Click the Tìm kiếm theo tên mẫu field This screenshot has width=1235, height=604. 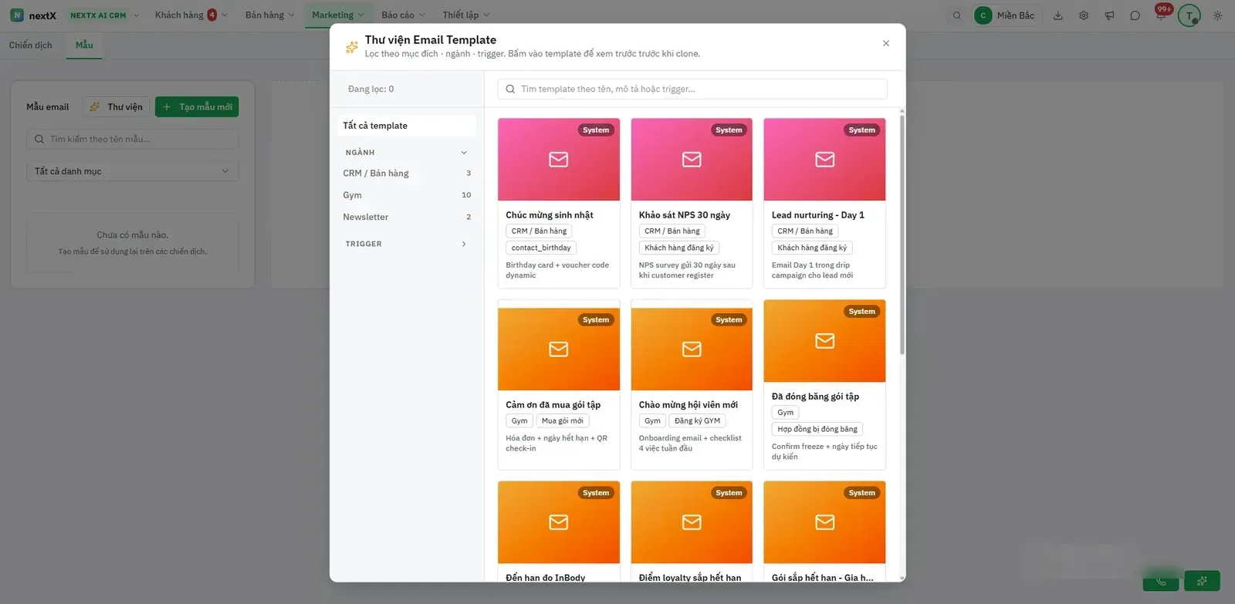[x=132, y=140]
